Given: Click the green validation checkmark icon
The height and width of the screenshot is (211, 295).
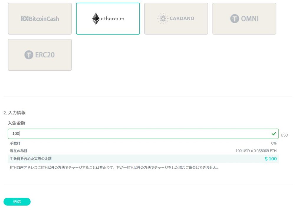Looking at the screenshot, I should click(274, 134).
